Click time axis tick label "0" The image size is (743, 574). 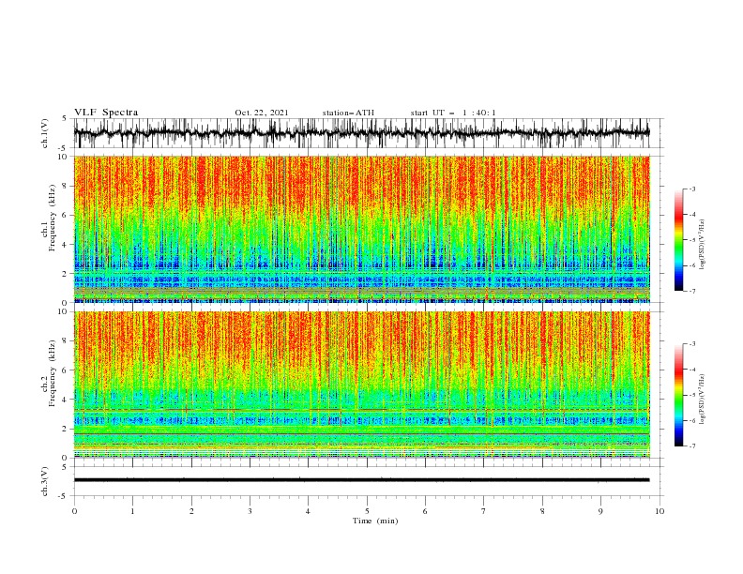pos(74,511)
